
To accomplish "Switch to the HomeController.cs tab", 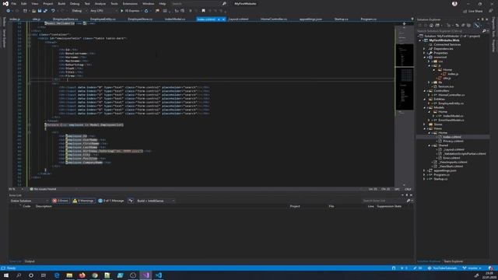I will coord(274,19).
